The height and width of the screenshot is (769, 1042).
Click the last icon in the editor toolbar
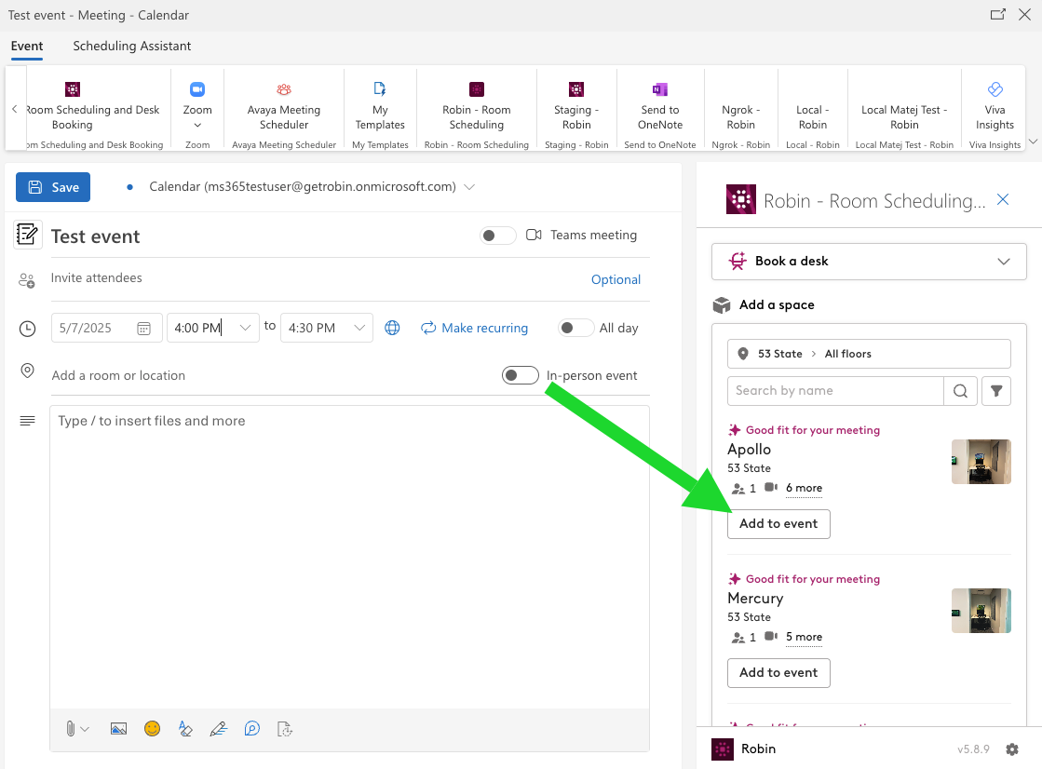point(285,729)
